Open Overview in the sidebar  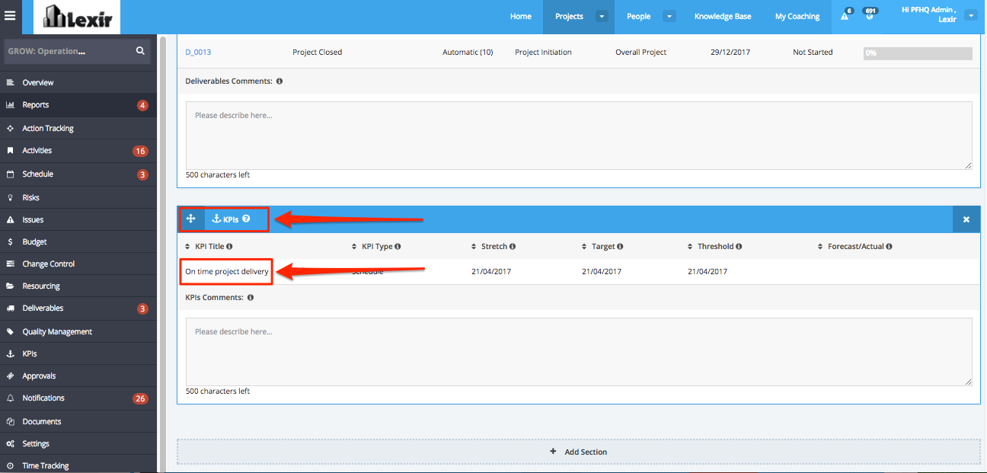tap(78, 82)
